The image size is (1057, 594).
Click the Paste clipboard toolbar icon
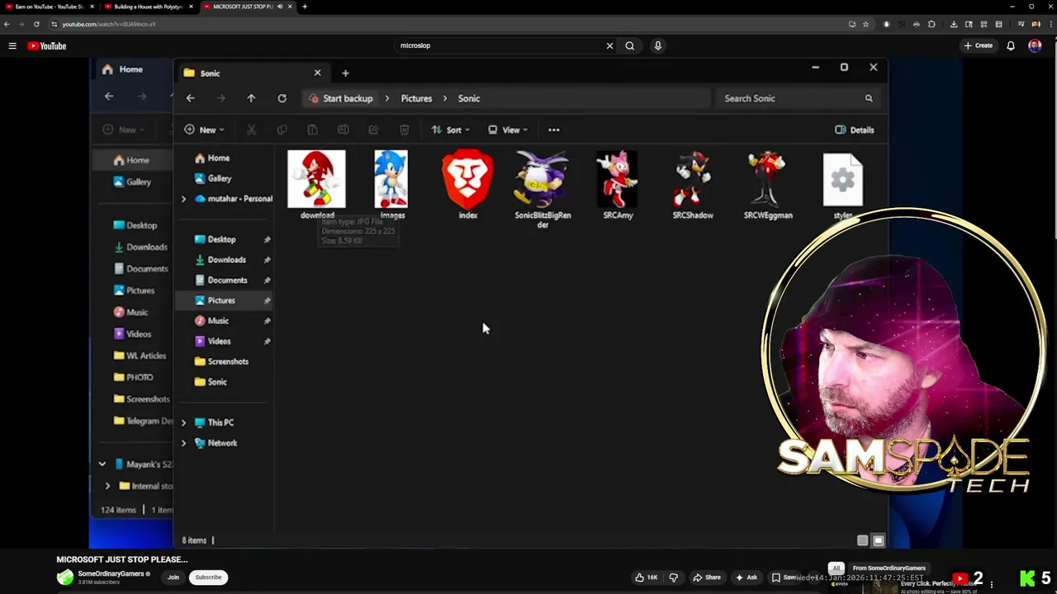[x=312, y=130]
